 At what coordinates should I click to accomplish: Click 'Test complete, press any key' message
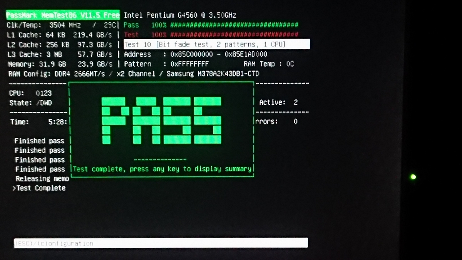coord(162,169)
